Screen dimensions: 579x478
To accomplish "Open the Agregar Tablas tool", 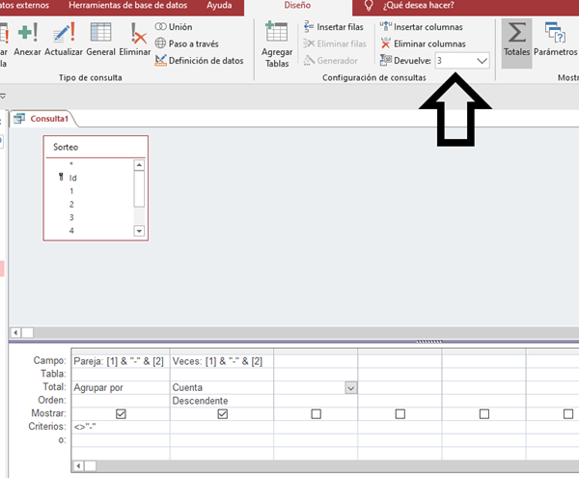I will pos(277,43).
